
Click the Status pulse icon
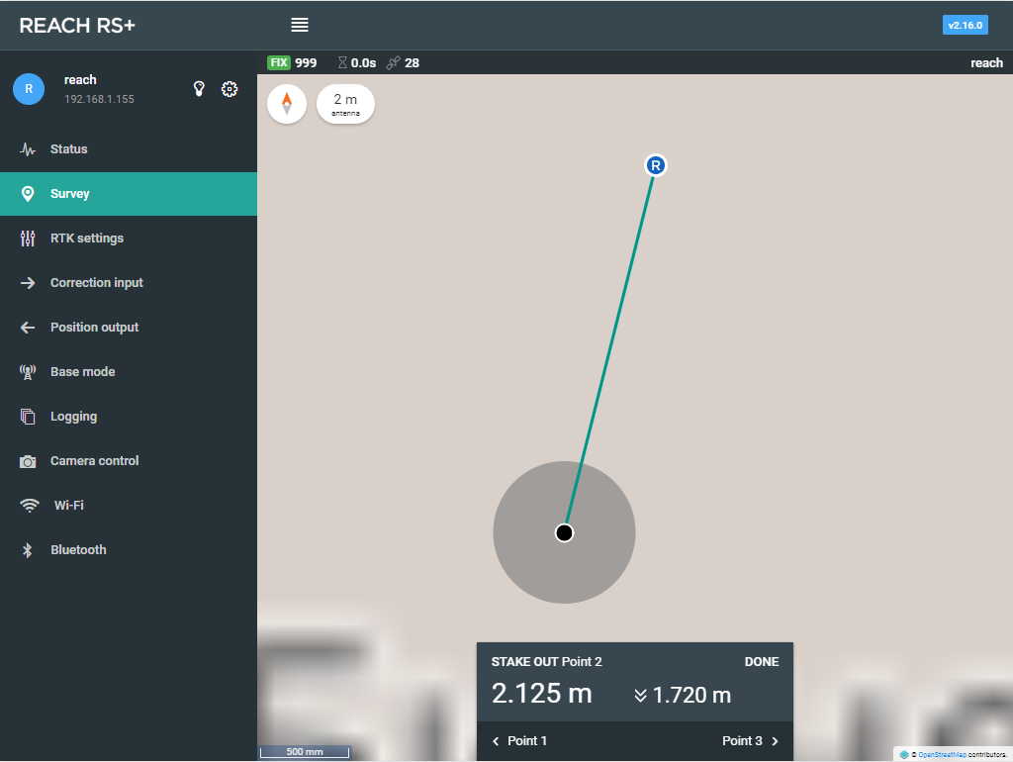[x=28, y=149]
